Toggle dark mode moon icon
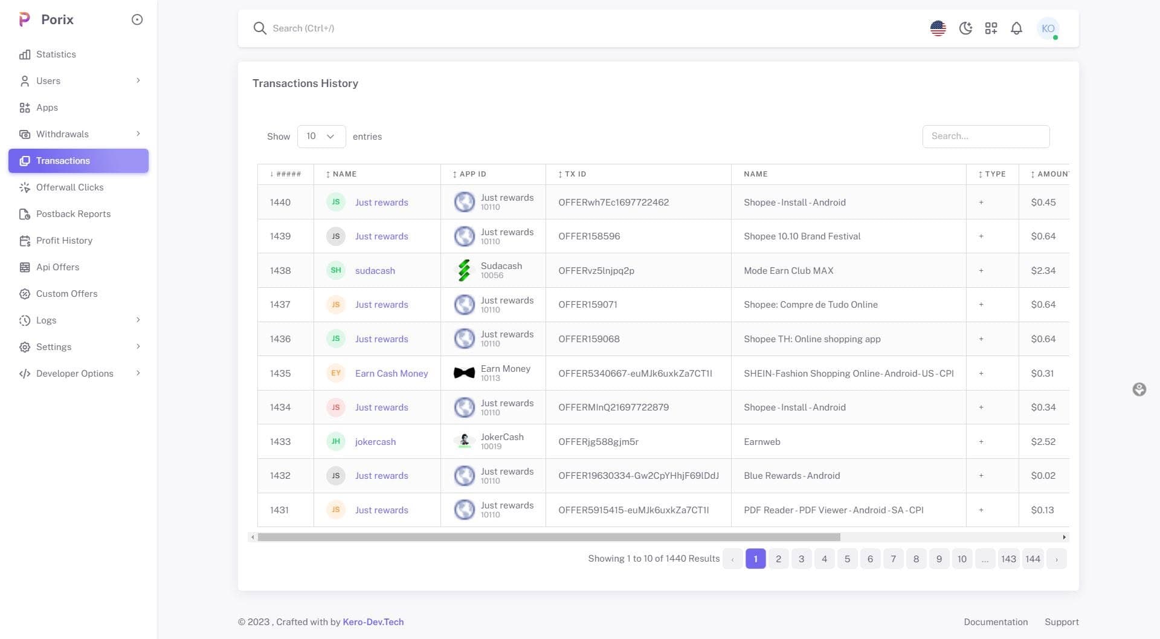1160x639 pixels. [965, 28]
